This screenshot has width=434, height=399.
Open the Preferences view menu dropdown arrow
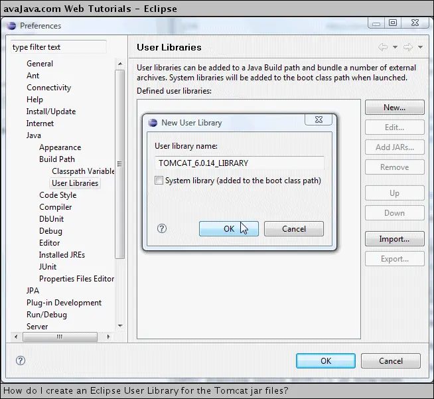[421, 47]
